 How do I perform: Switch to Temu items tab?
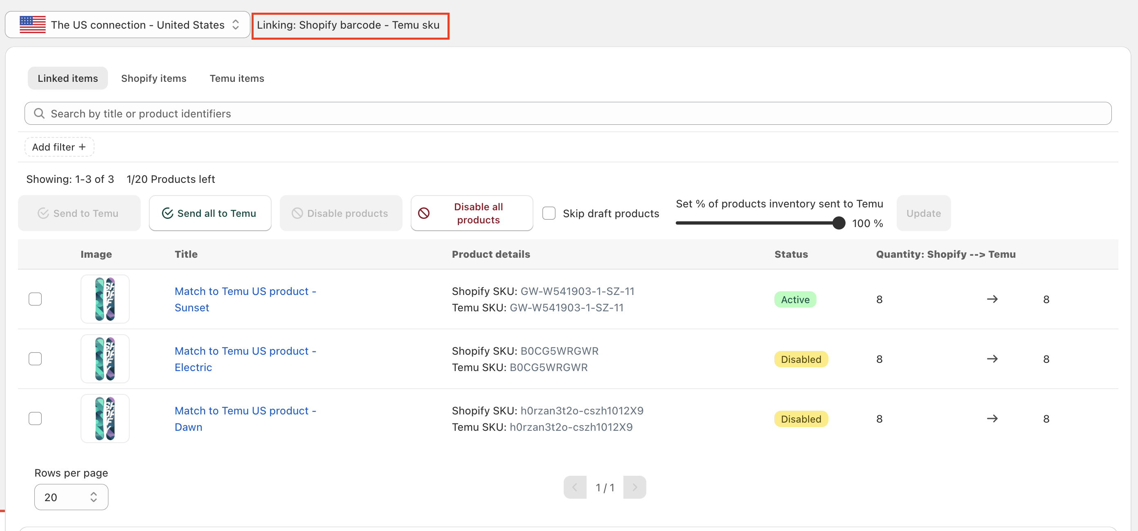pos(237,78)
